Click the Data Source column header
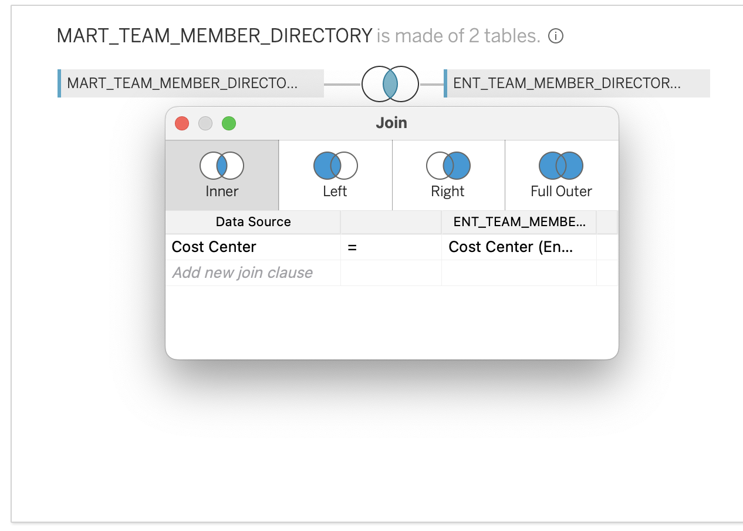The width and height of the screenshot is (743, 531). [253, 222]
